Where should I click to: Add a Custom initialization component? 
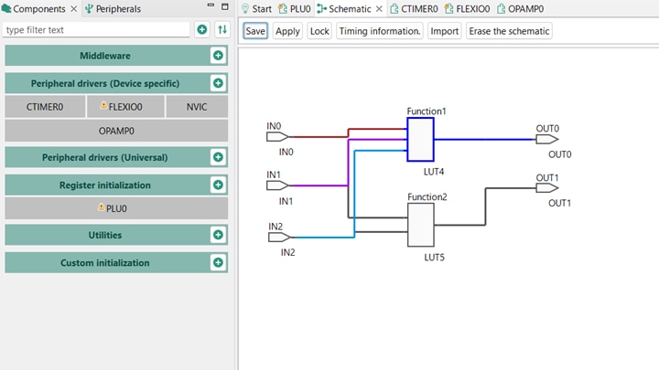pyautogui.click(x=218, y=263)
